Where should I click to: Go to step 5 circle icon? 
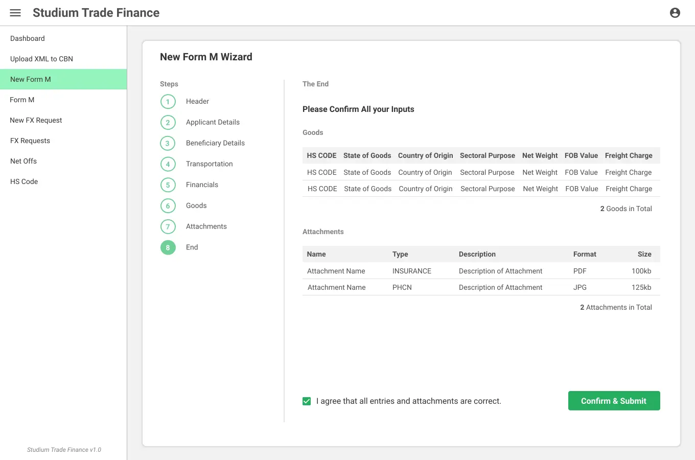(168, 185)
